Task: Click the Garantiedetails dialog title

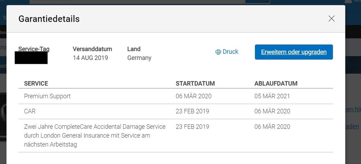Action: click(x=49, y=19)
